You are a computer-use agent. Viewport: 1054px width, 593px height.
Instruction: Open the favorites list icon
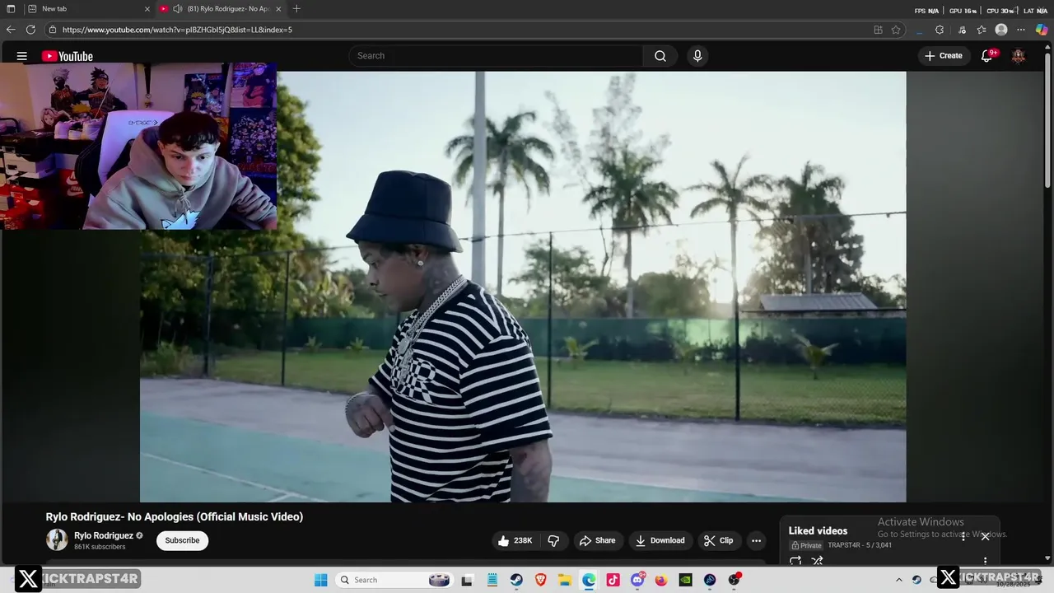(x=981, y=30)
